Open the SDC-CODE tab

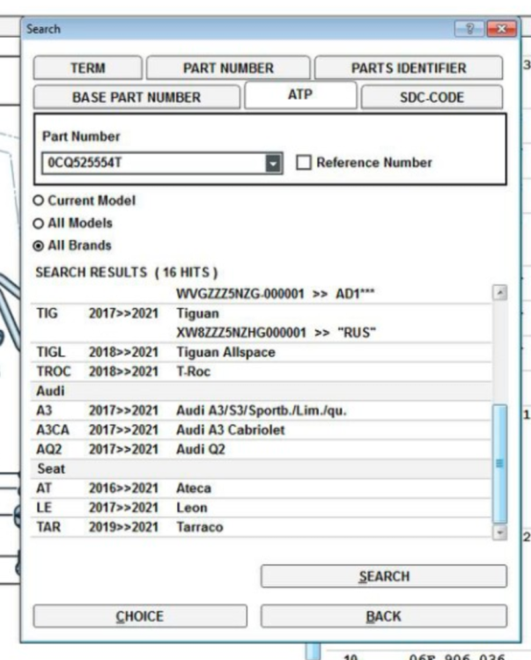(x=431, y=97)
